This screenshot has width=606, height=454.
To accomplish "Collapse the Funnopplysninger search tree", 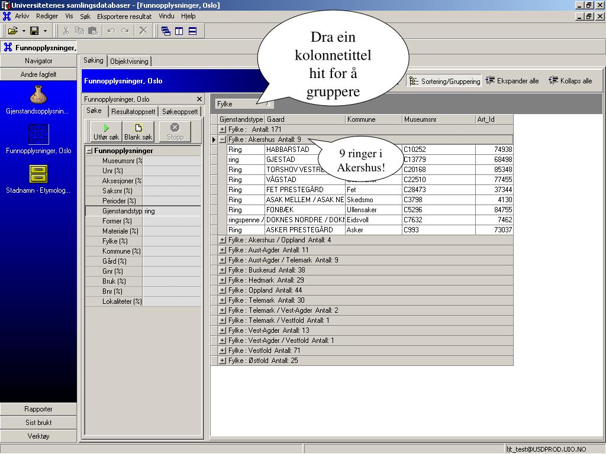I will tap(89, 151).
